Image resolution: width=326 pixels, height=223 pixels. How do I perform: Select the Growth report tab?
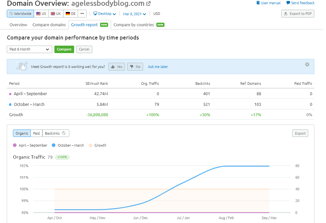point(90,25)
